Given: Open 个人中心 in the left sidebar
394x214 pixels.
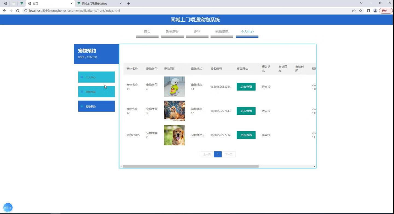Looking at the screenshot, I should pyautogui.click(x=96, y=77).
